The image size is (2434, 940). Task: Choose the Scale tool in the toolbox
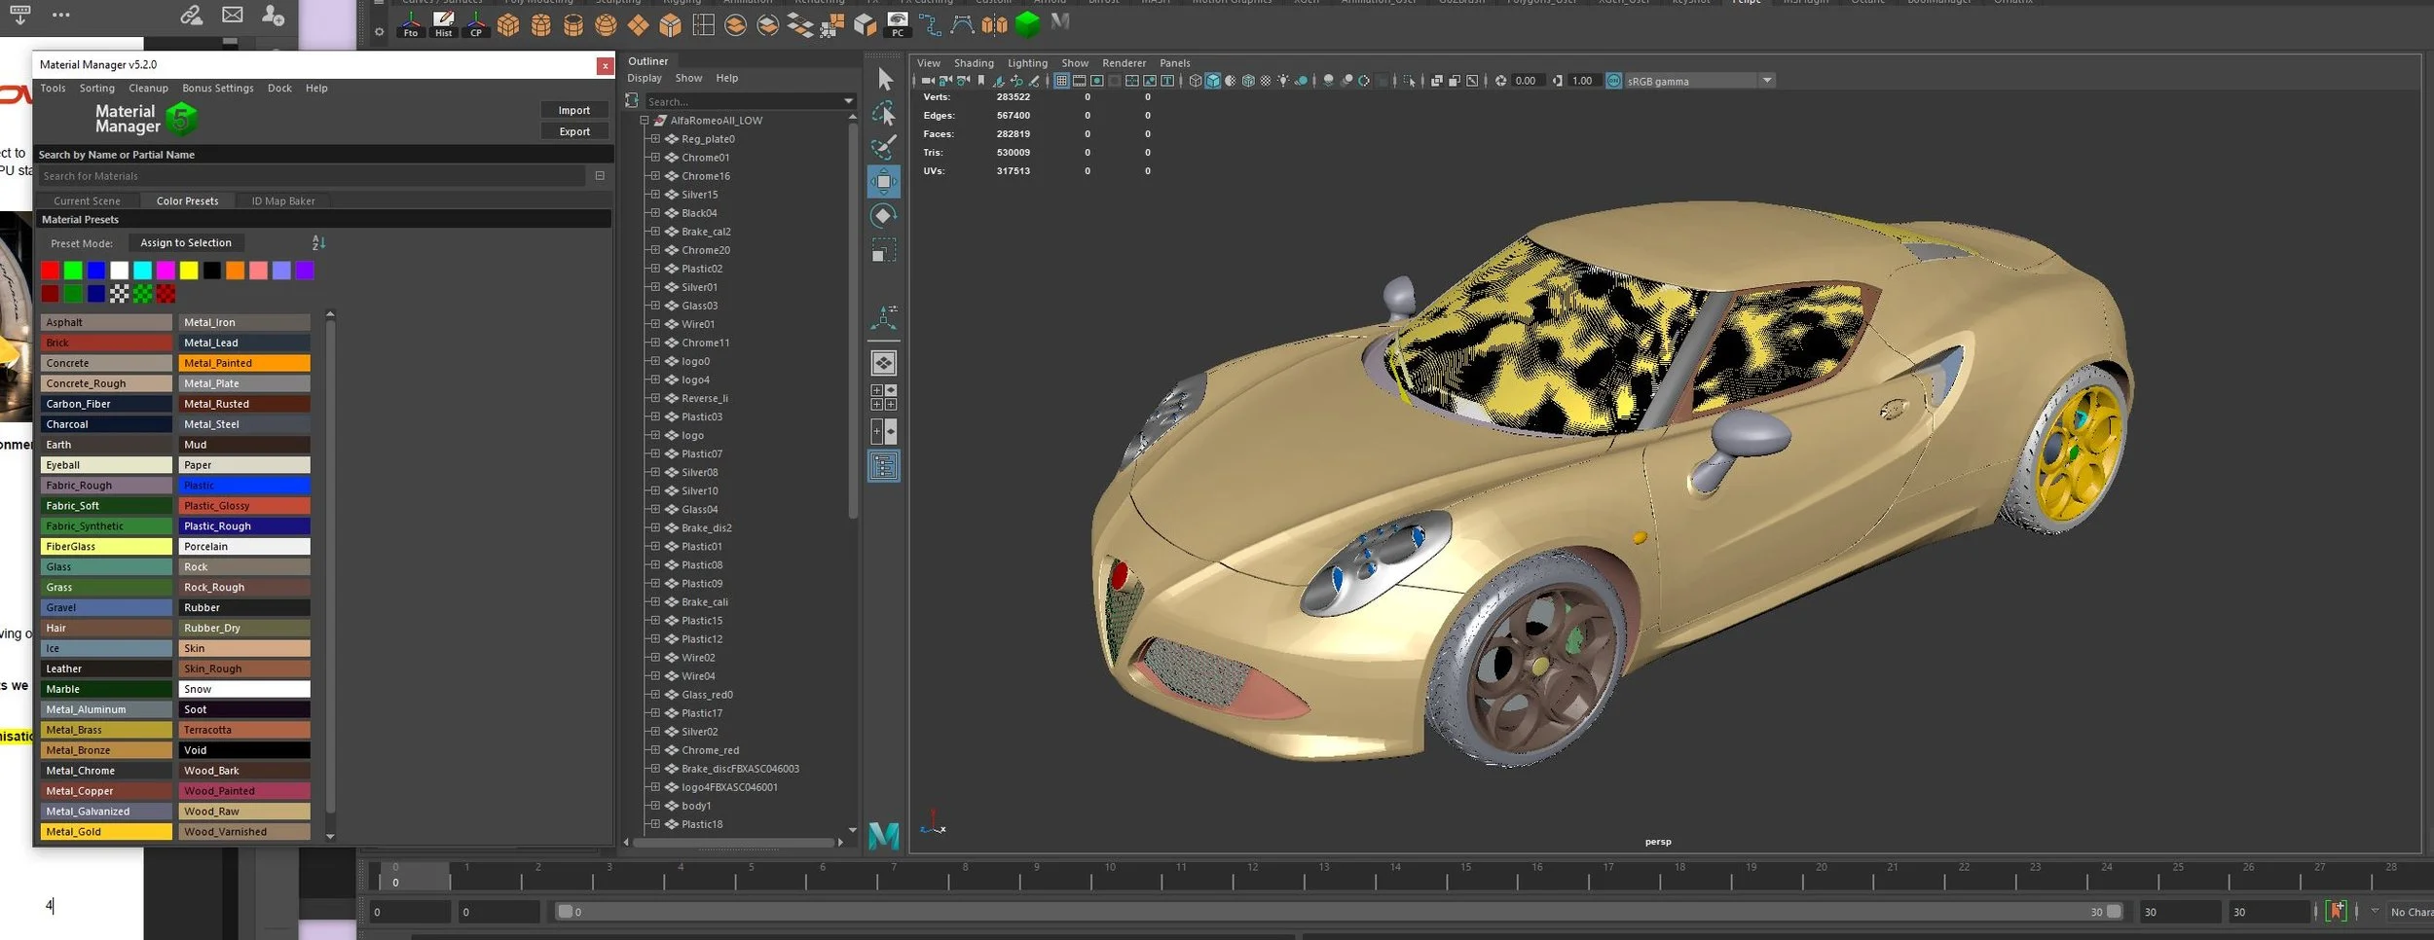pos(883,251)
